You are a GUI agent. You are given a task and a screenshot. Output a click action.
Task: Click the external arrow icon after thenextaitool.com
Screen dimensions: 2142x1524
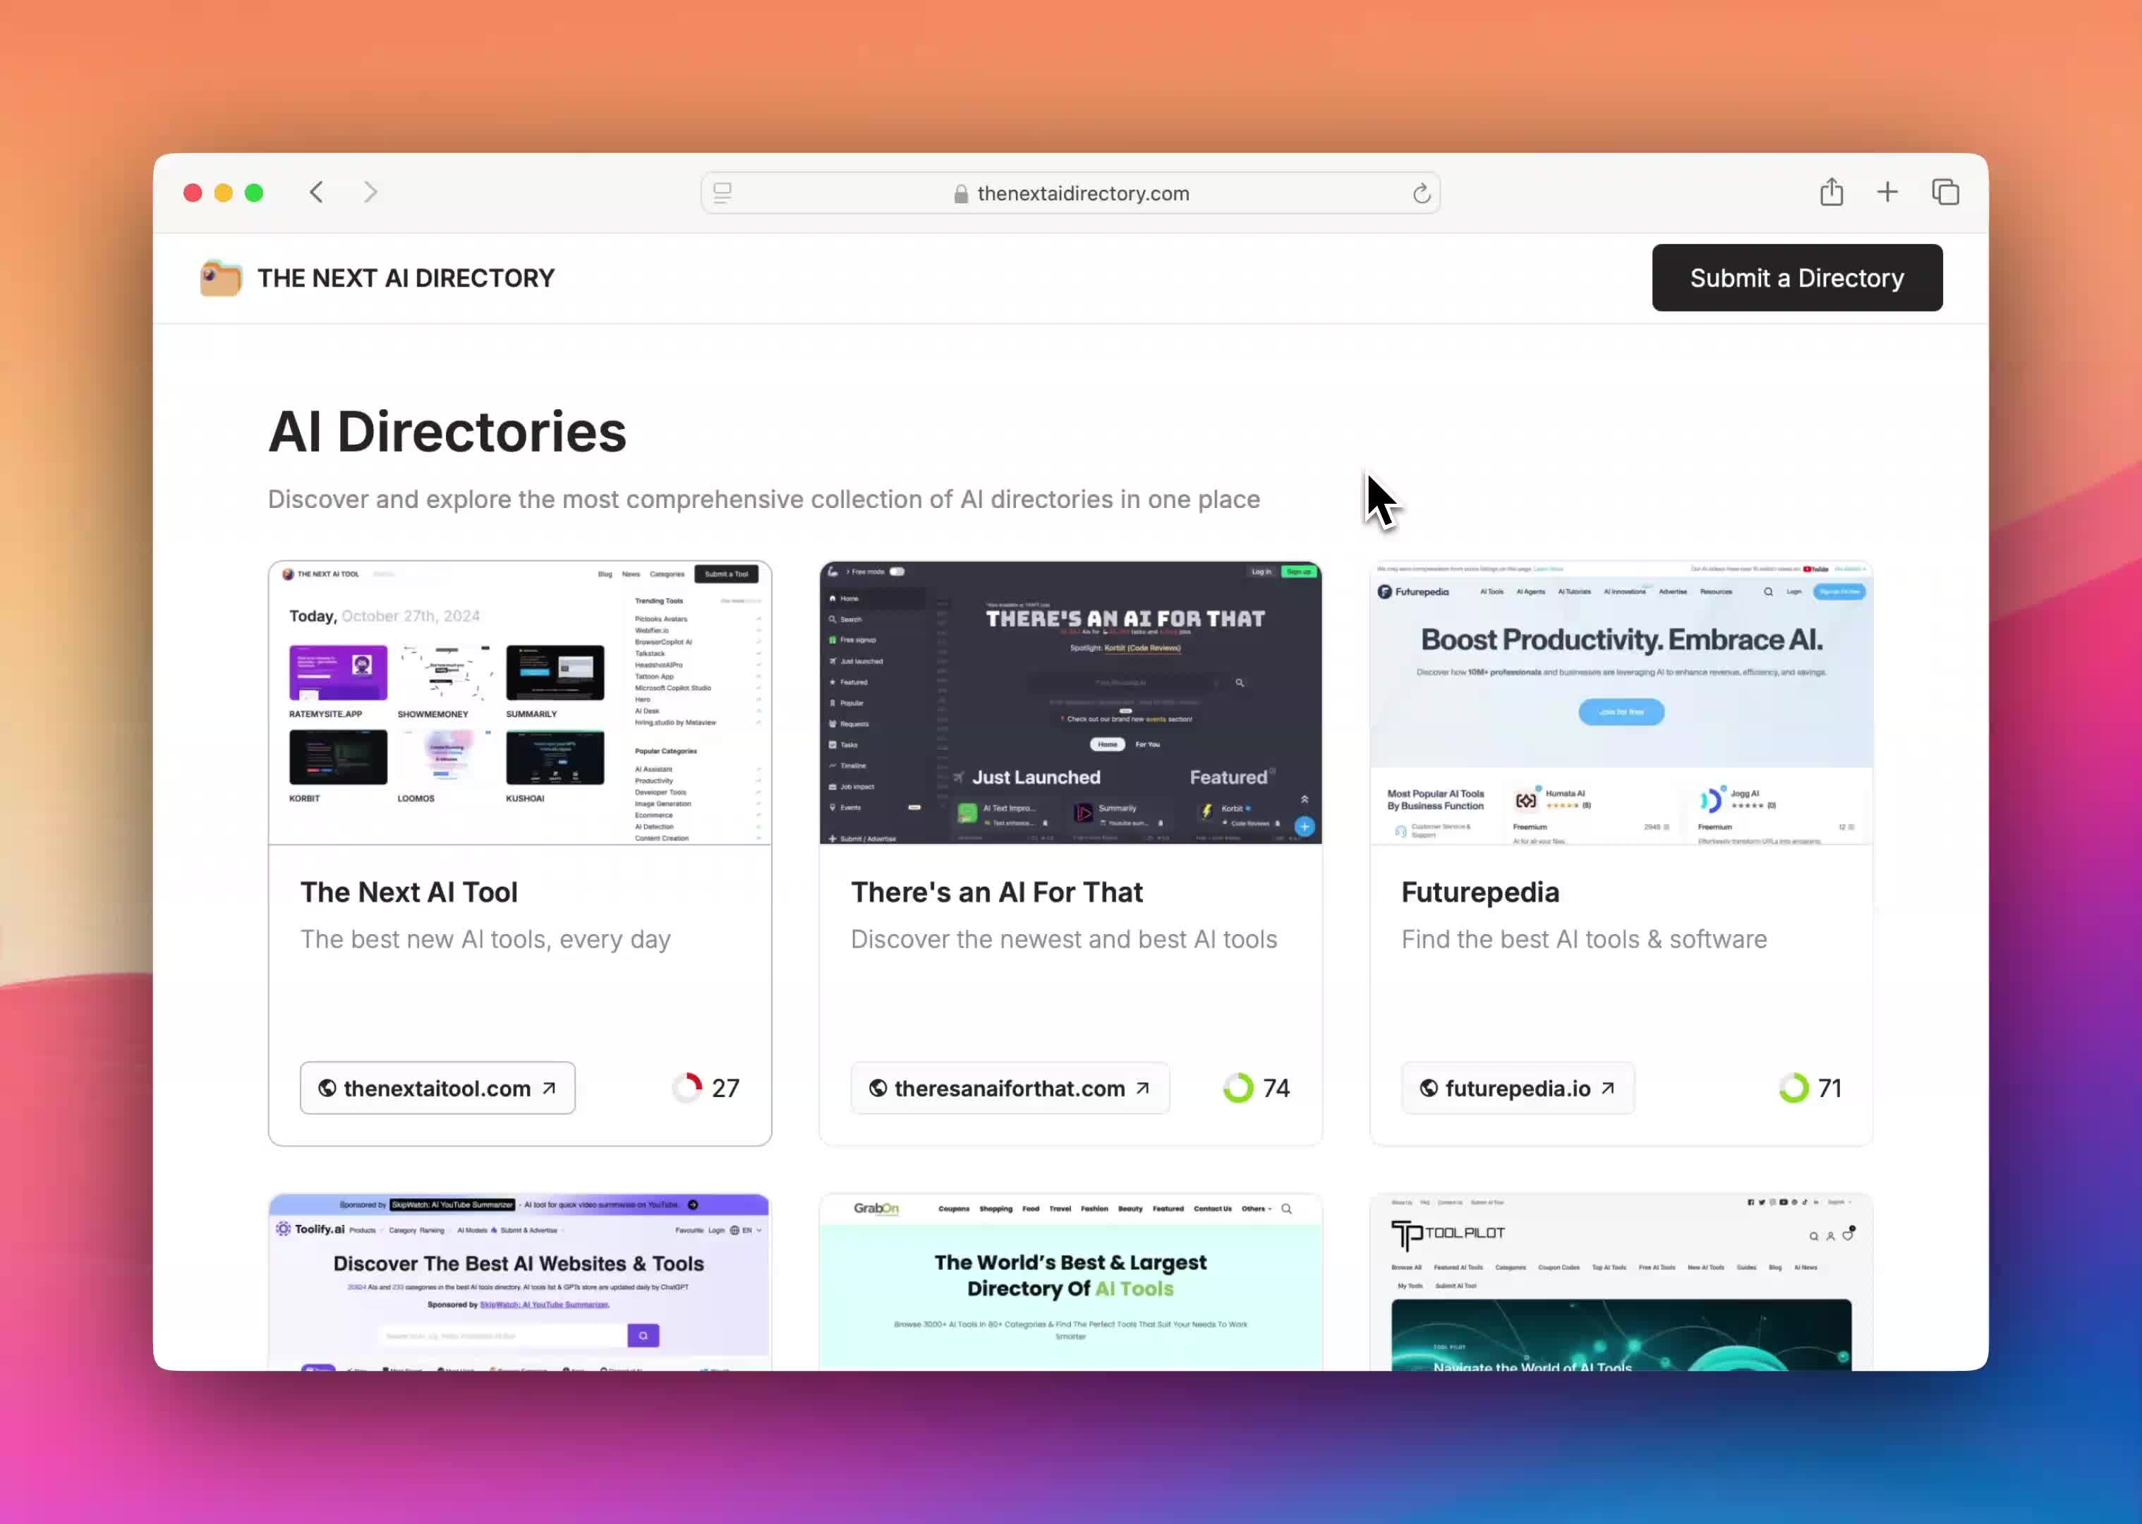[549, 1089]
